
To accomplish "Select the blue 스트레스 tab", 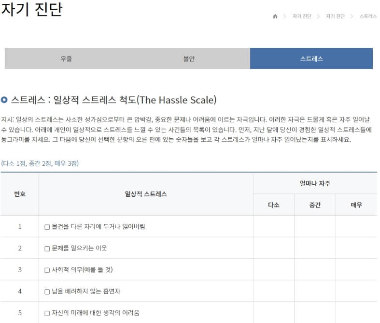I will [311, 59].
